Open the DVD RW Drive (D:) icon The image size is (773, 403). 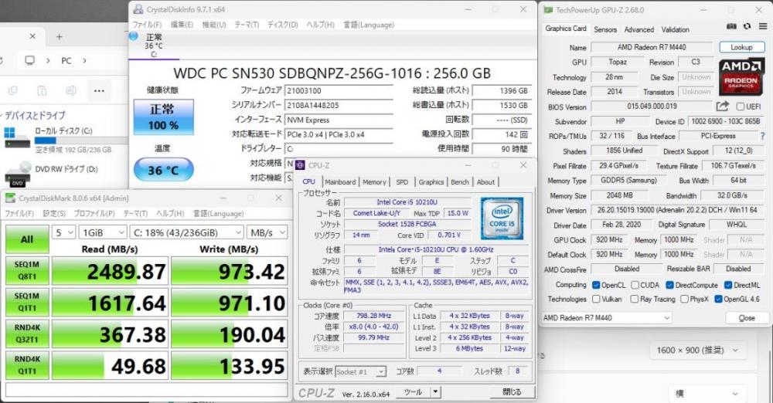click(x=19, y=174)
